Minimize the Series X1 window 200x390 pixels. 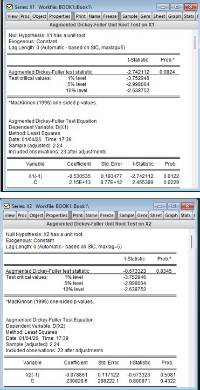[163, 7]
